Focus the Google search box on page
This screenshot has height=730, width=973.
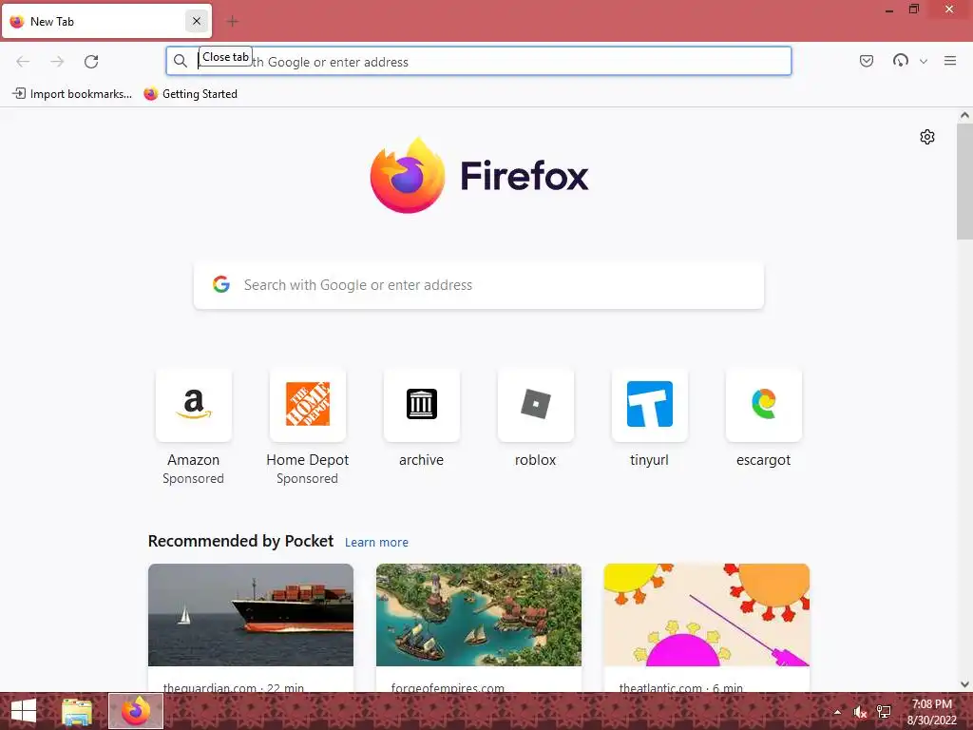[x=479, y=285]
